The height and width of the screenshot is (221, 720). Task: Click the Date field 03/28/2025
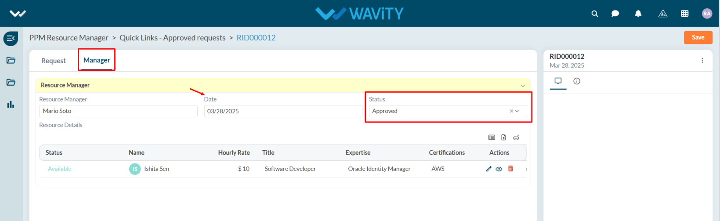pos(283,111)
